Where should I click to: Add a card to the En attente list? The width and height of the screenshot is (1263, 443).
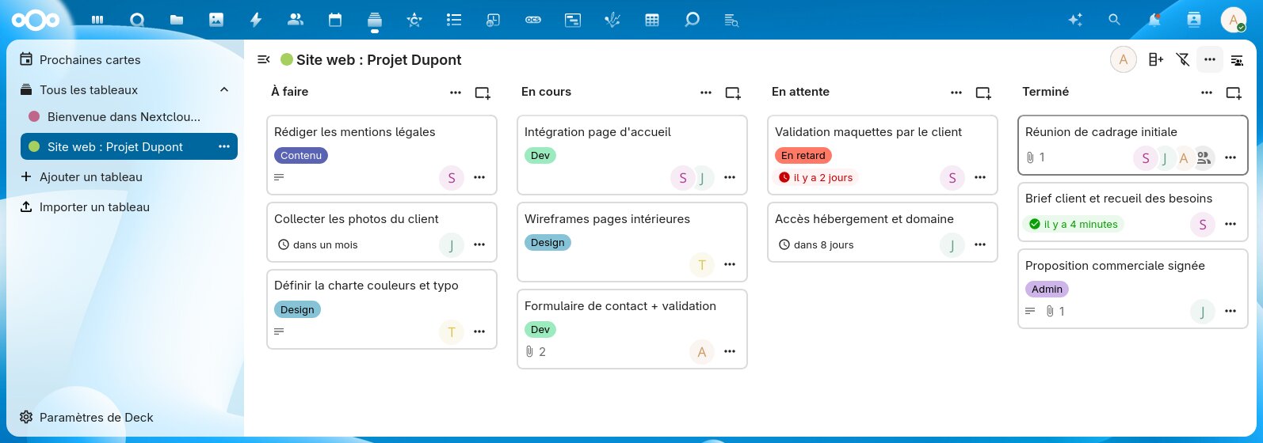coord(983,93)
